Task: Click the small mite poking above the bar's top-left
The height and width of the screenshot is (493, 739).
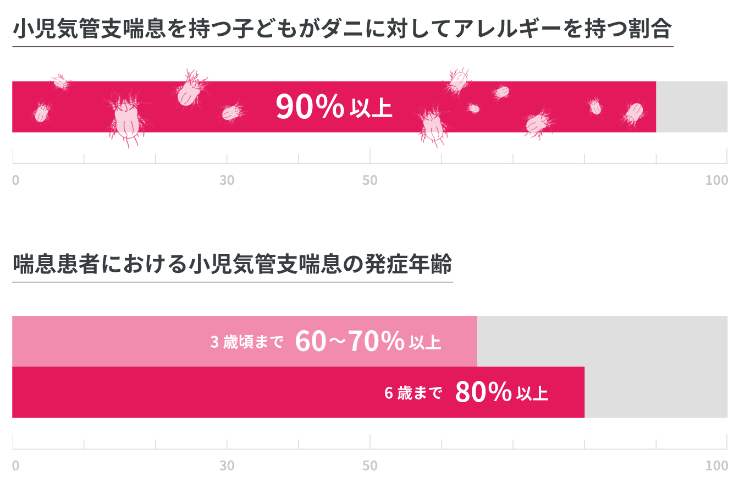Action: pyautogui.click(x=60, y=83)
